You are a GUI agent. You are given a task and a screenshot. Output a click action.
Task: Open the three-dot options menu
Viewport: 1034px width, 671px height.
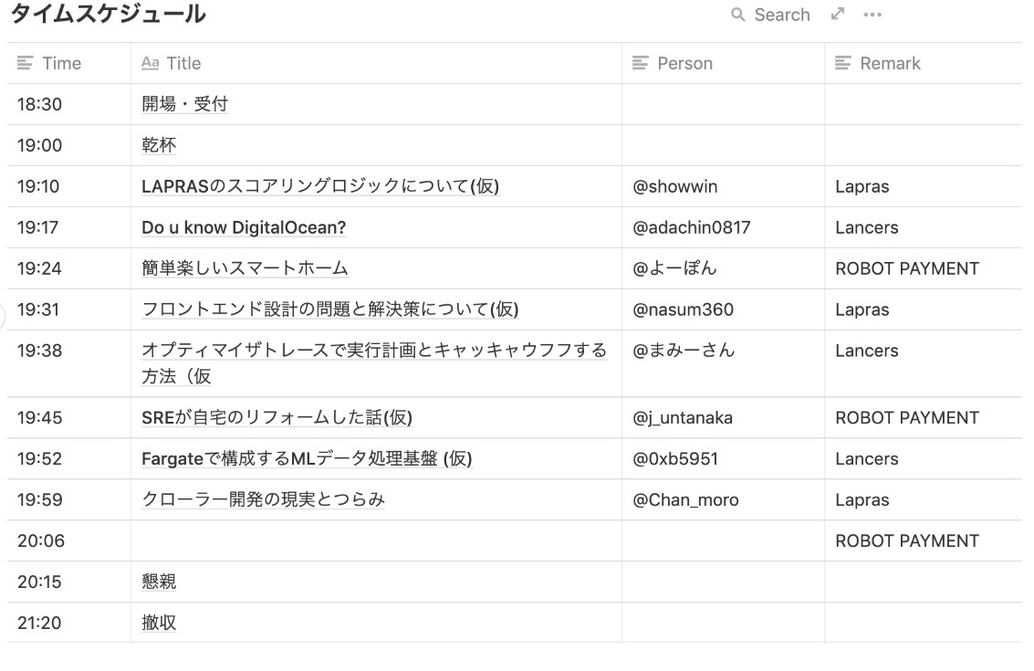tap(872, 15)
